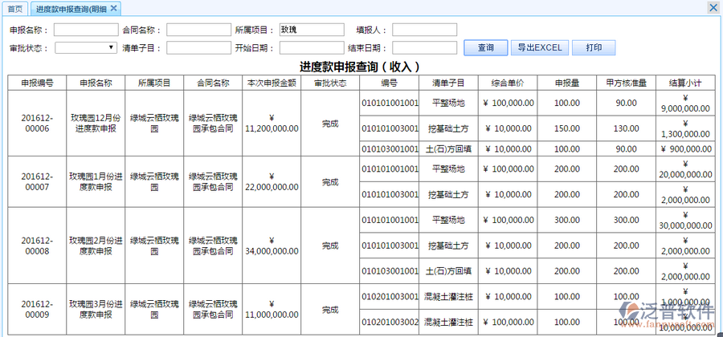This screenshot has height=337, width=723.
Task: Select the 结束日期 date field
Action: pos(424,48)
